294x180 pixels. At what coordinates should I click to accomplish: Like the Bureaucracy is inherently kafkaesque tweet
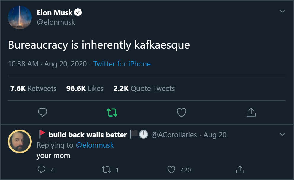(181, 112)
